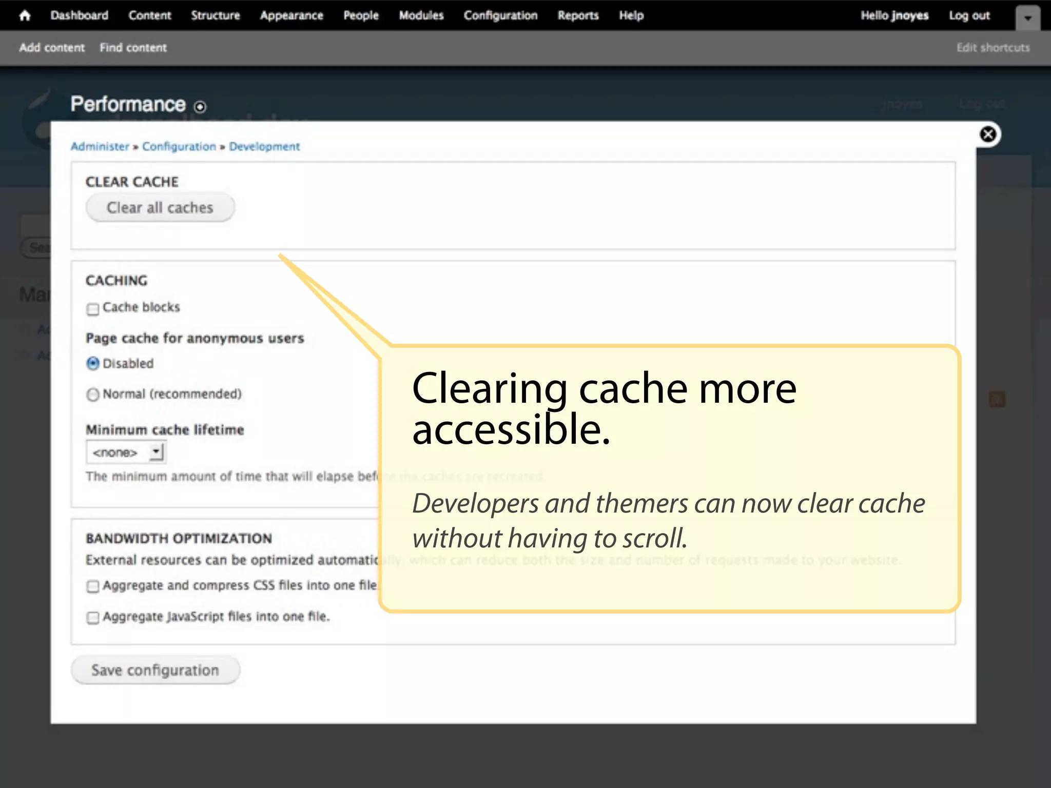Screen dimensions: 1051x788
Task: Open the Configuration admin menu
Action: [x=500, y=16]
